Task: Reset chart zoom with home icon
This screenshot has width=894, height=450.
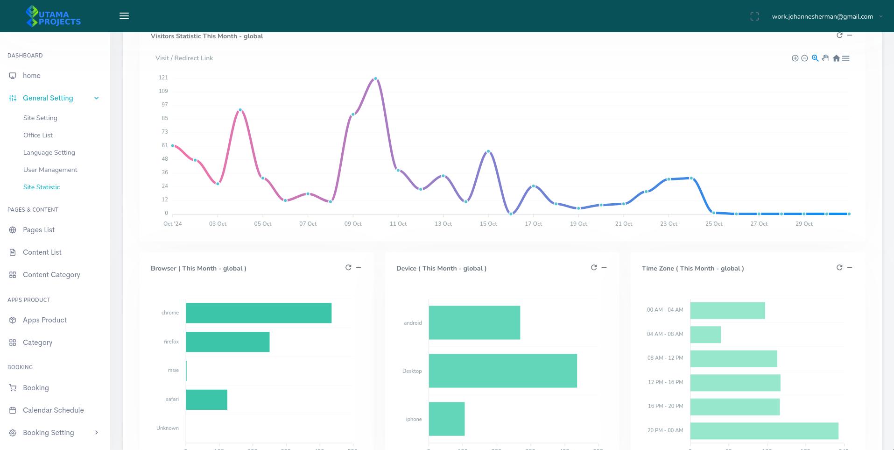Action: tap(836, 58)
